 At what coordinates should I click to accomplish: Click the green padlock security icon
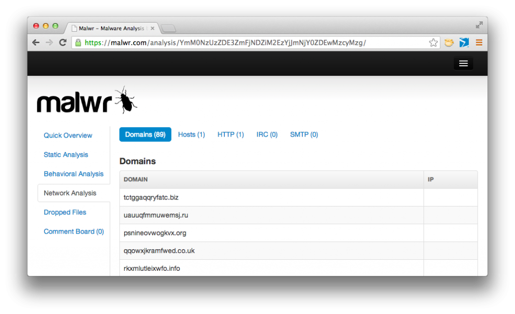78,43
